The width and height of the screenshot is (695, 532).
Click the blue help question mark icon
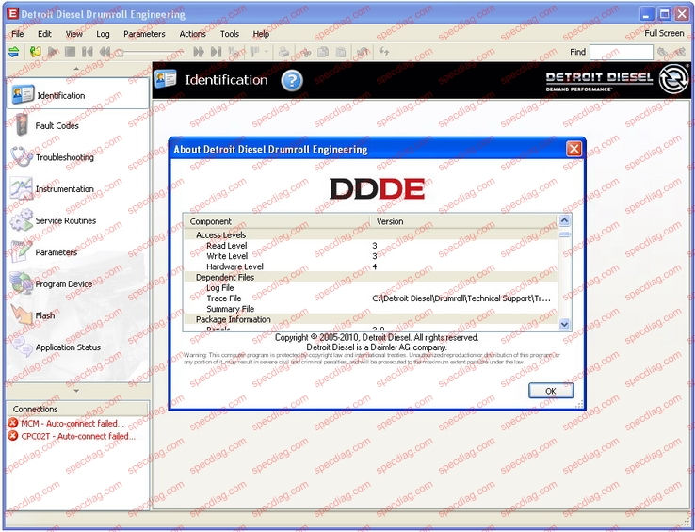pos(292,81)
